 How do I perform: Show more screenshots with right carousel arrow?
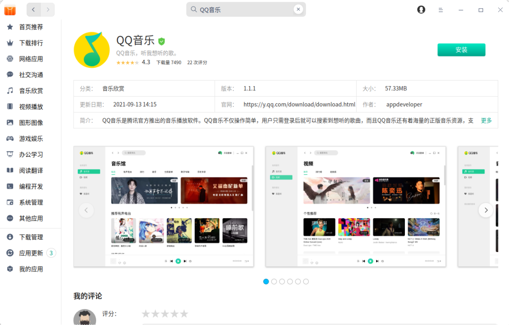(486, 210)
